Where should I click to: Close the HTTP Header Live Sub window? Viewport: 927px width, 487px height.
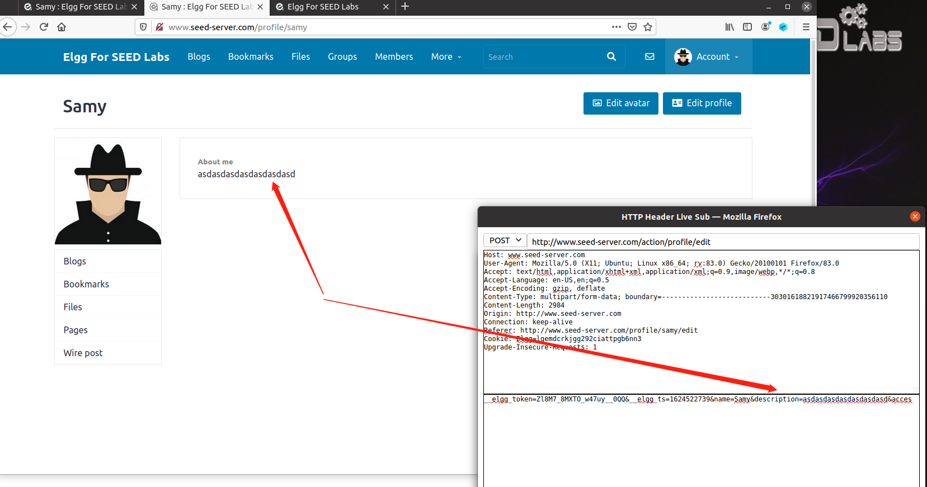915,216
